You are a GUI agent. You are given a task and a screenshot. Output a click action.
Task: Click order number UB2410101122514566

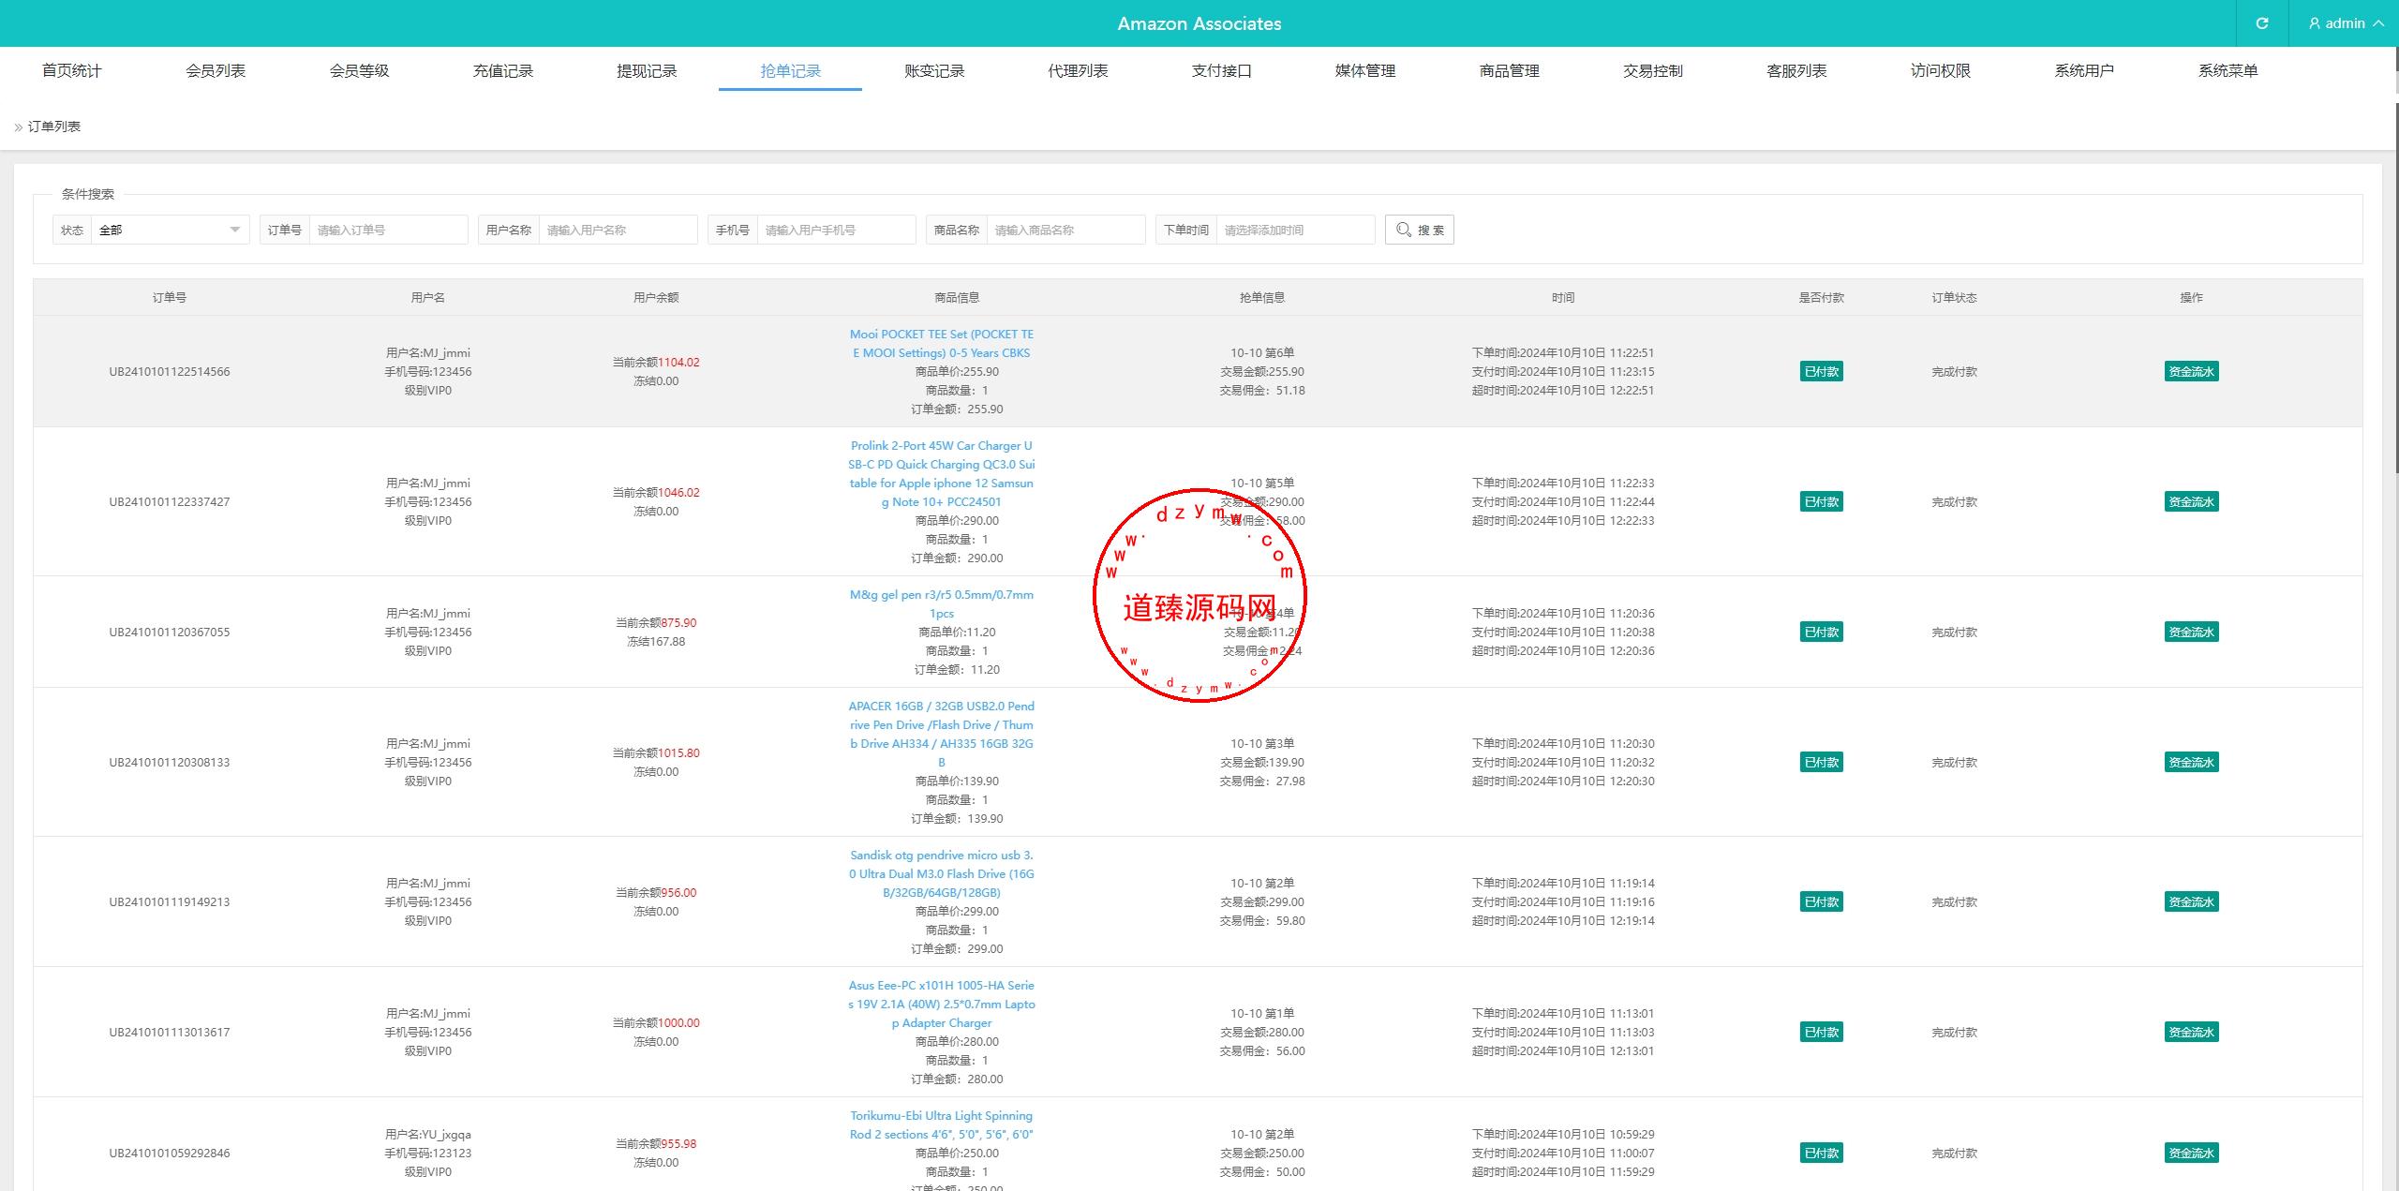click(170, 372)
